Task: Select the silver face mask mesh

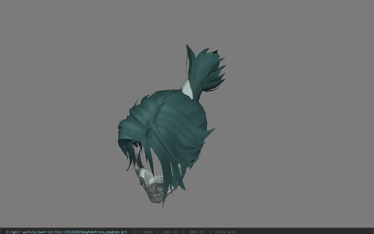Action: click(x=153, y=184)
